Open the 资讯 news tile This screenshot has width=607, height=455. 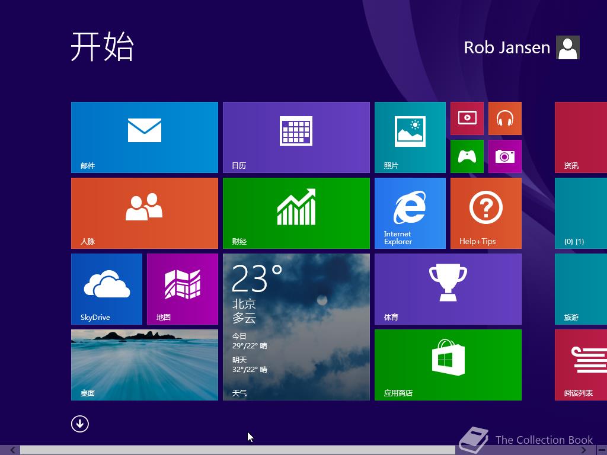tap(581, 137)
